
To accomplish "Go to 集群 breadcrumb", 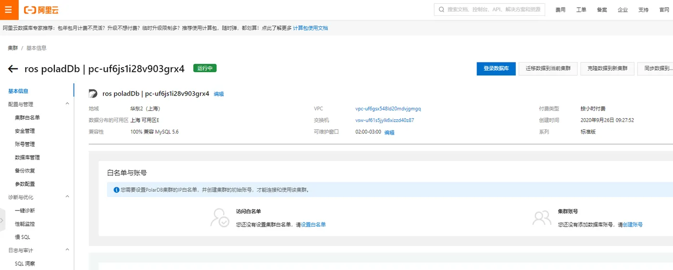I will tap(13, 48).
